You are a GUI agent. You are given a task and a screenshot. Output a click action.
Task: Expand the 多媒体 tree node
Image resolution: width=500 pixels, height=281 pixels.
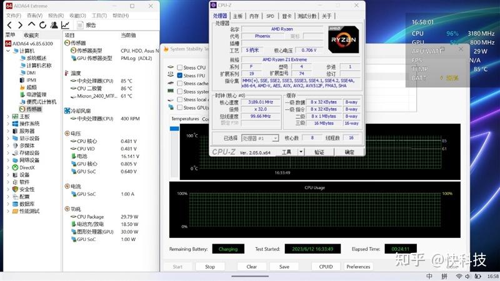coord(8,145)
